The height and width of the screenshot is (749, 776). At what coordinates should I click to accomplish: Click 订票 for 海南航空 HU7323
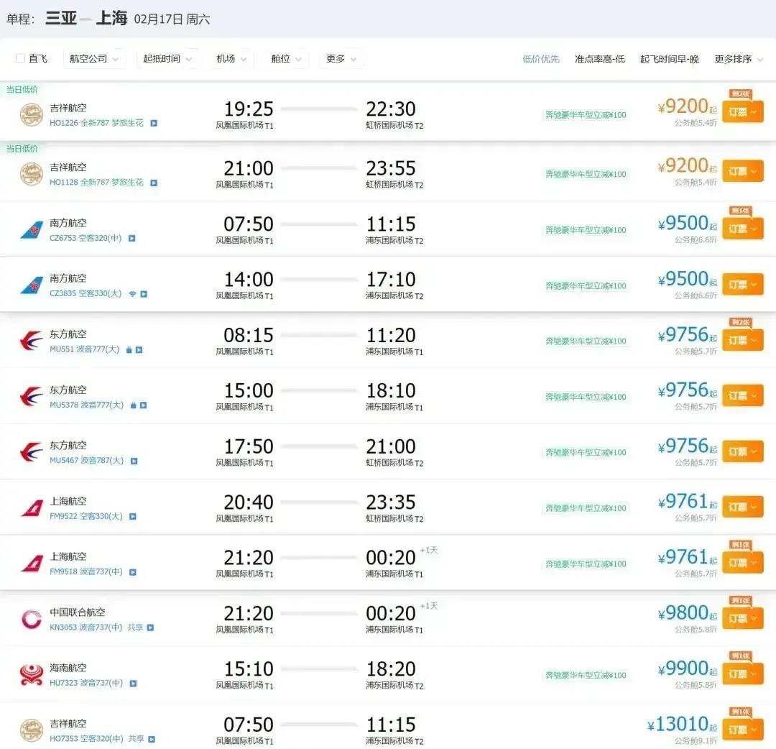tap(742, 674)
